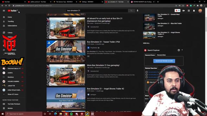Open the YouTube hamburger guide menu

click(4, 11)
